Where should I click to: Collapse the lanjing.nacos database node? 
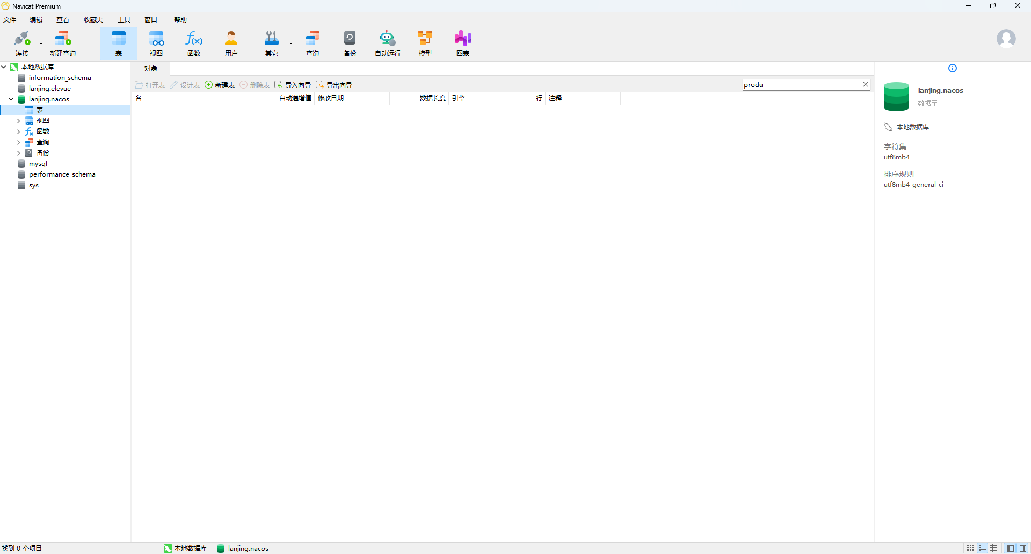click(x=11, y=99)
